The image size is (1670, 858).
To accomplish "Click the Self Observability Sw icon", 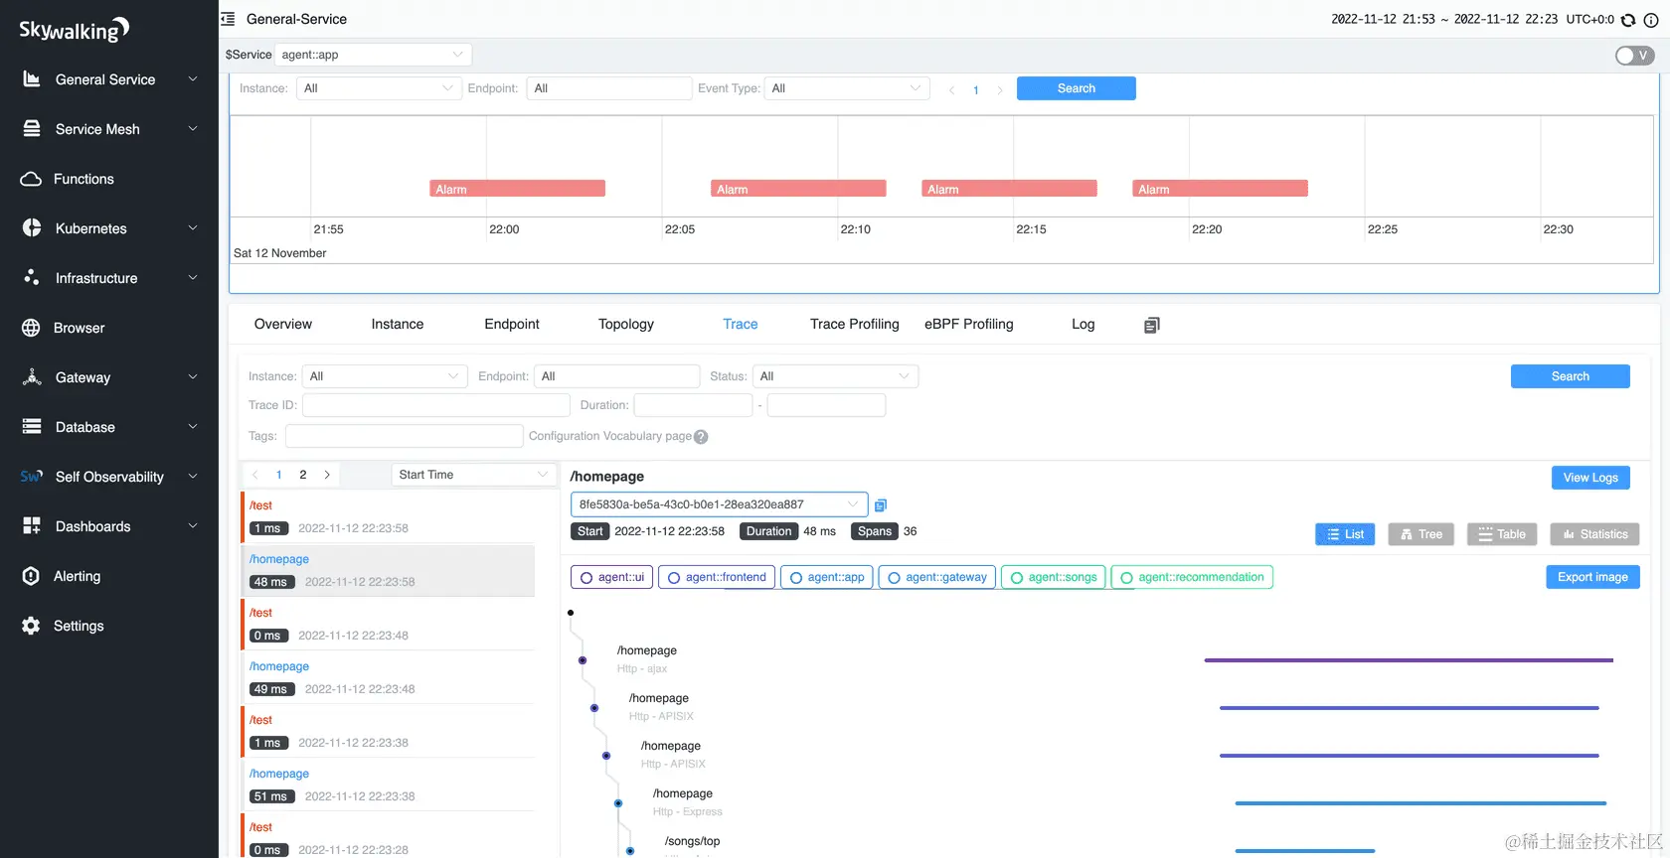I will point(32,477).
